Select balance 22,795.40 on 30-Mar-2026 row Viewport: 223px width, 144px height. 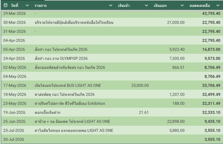click(x=211, y=22)
